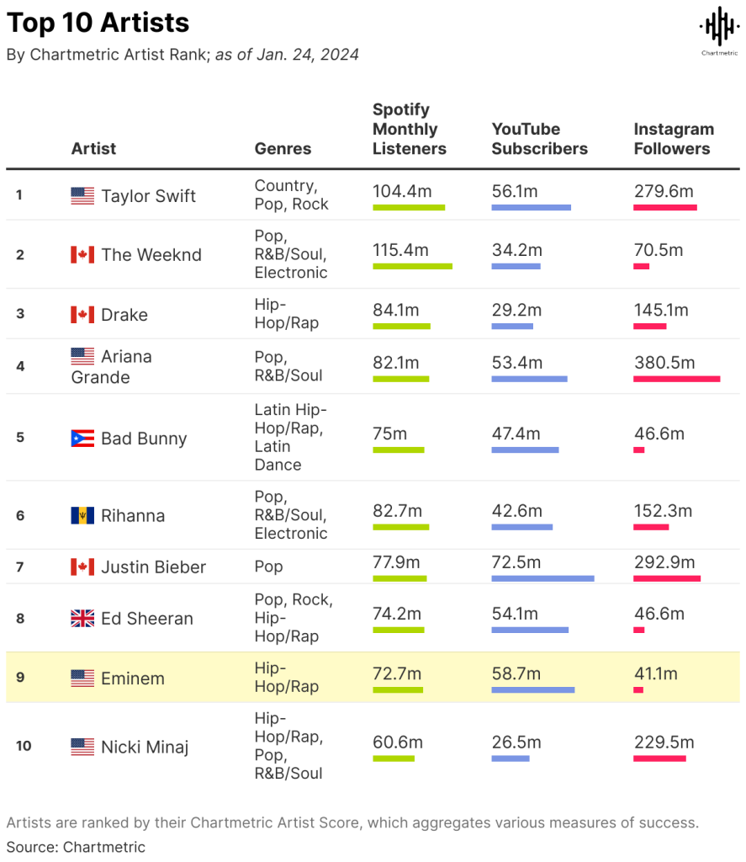Click Taylor Swift's green Spotify listeners bar
The width and height of the screenshot is (746, 862).
(x=409, y=207)
